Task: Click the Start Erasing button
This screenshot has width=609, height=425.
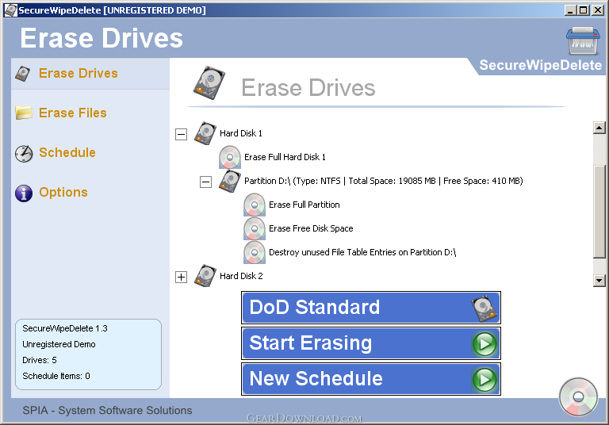Action: tap(371, 343)
